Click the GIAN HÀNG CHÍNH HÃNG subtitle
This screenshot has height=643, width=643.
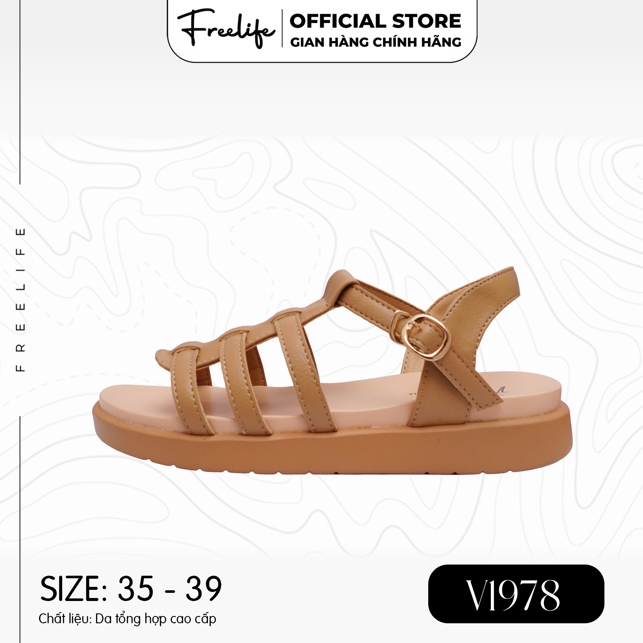tap(376, 42)
